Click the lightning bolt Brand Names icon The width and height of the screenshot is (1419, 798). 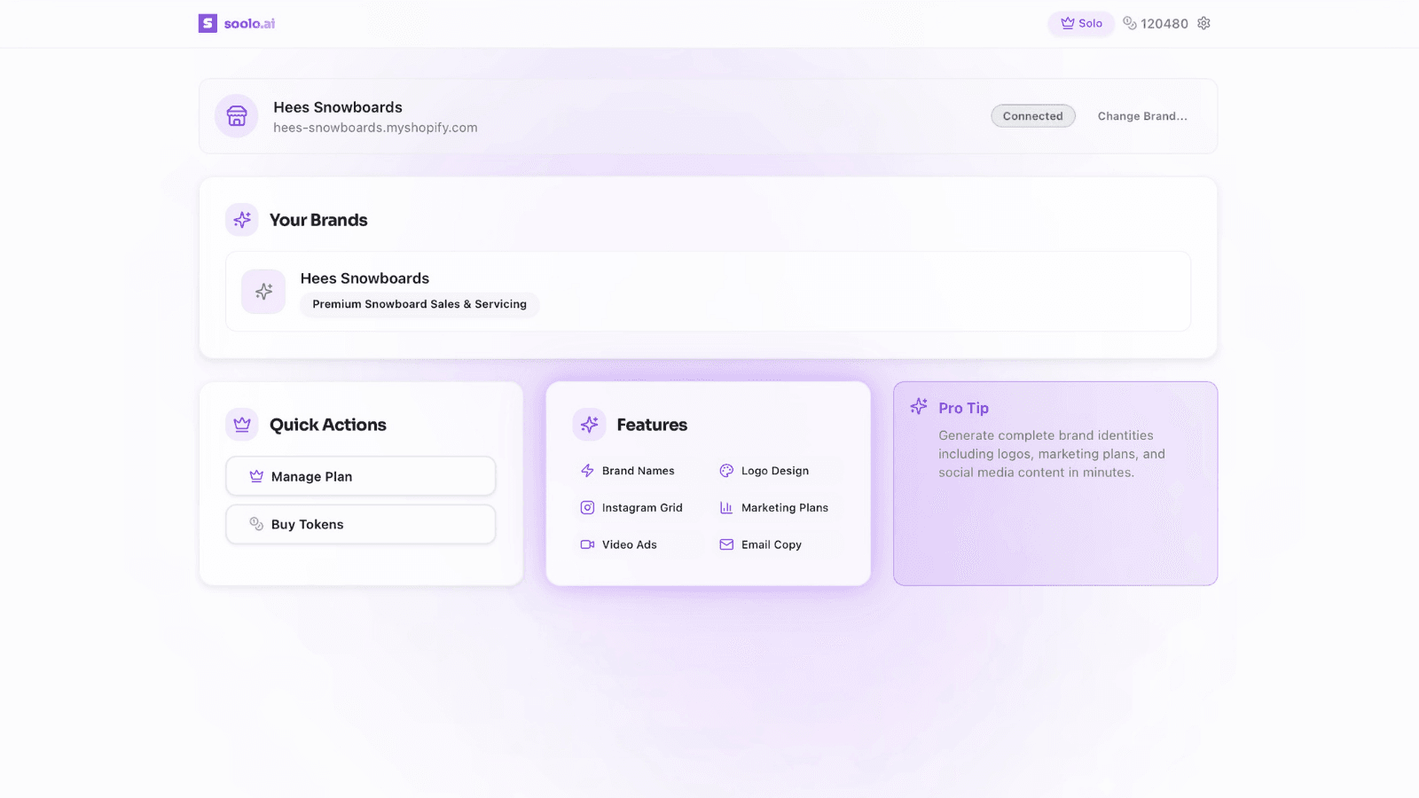(587, 471)
